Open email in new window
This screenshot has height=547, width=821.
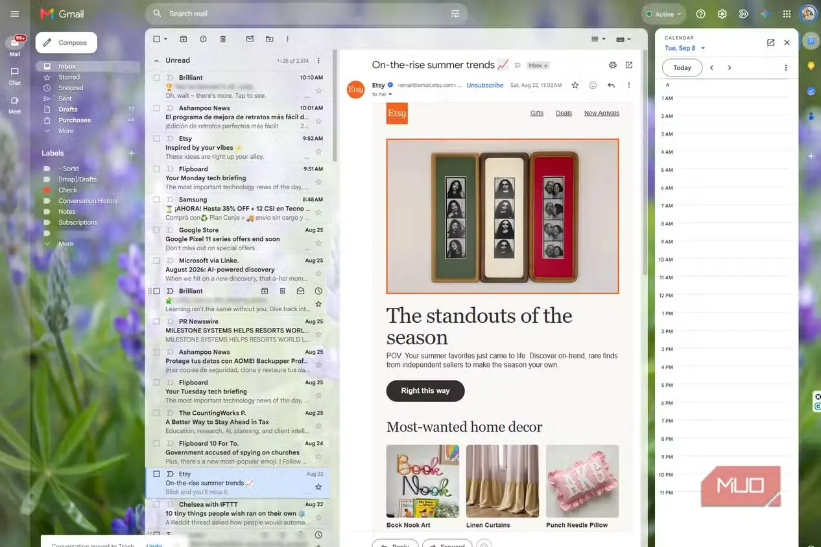[629, 65]
